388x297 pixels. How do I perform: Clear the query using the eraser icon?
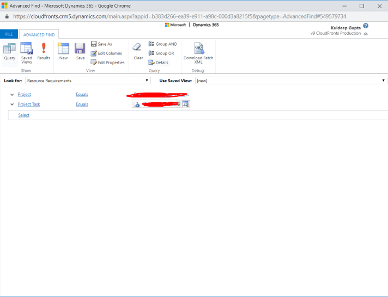click(x=138, y=51)
